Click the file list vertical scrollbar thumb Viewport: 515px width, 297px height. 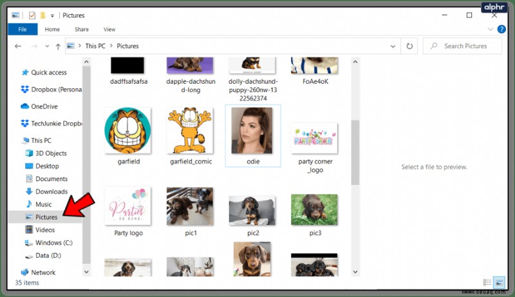[355, 152]
